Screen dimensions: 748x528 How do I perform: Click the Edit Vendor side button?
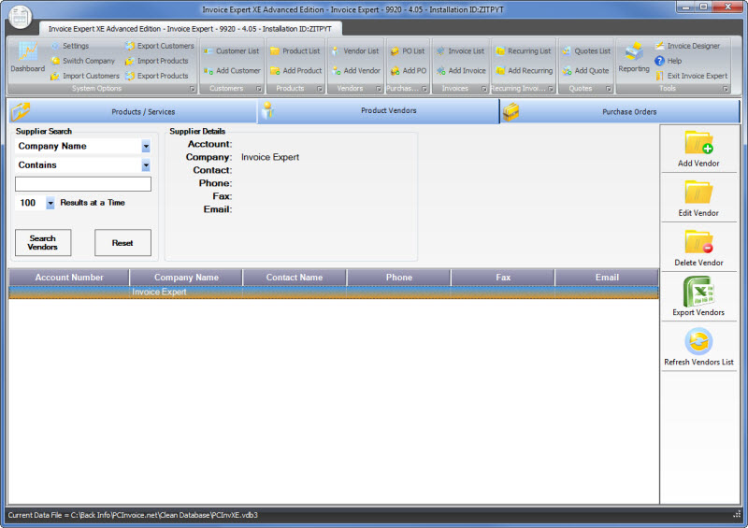698,198
